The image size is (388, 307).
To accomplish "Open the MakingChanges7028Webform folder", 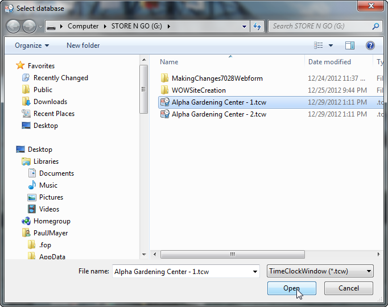I will (x=217, y=78).
